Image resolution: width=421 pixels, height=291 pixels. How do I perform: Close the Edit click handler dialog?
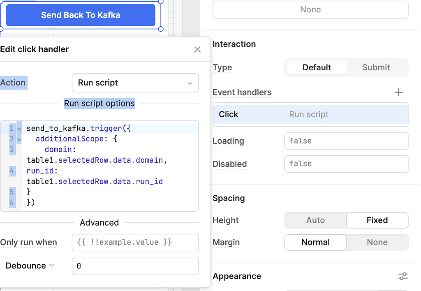[x=197, y=49]
